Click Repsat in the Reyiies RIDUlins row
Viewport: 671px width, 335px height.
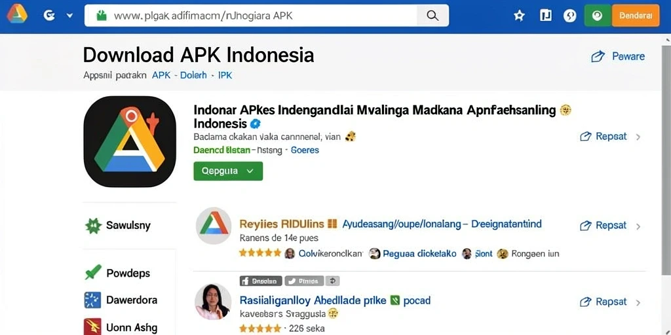[604, 225]
